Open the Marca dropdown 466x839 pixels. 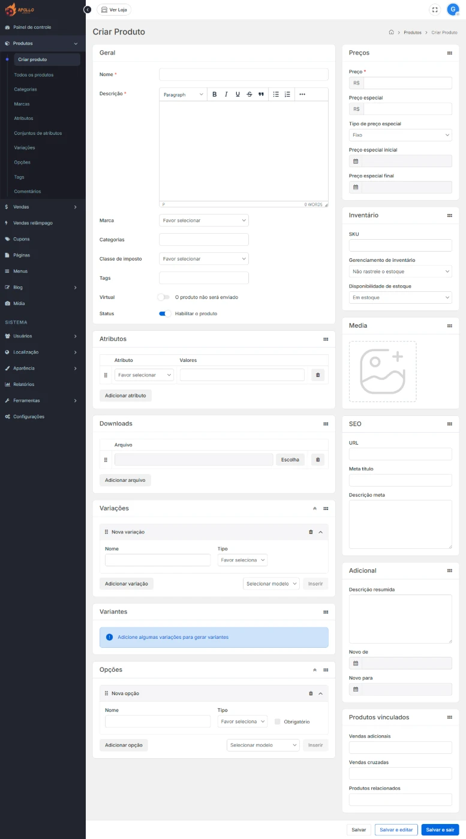click(204, 221)
